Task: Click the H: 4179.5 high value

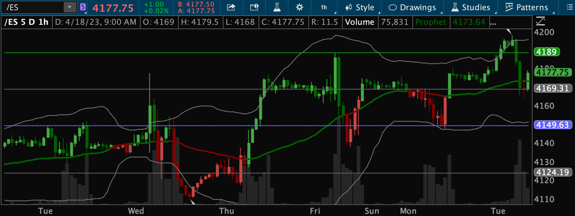Action: pos(200,22)
